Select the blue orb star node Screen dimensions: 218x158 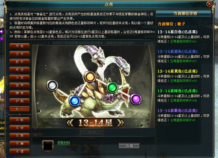pyautogui.click(x=75, y=101)
